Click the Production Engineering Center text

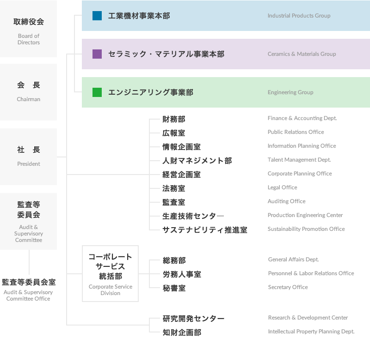pos(305,215)
